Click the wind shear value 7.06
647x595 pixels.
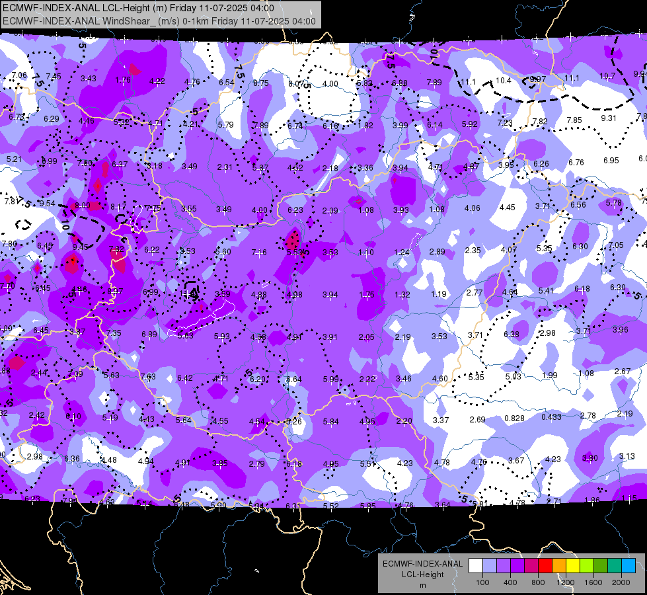click(19, 75)
